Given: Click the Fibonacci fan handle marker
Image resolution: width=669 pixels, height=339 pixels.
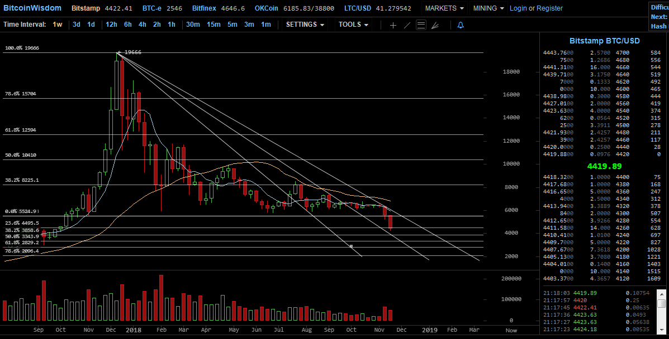Looking at the screenshot, I should click(x=351, y=246).
